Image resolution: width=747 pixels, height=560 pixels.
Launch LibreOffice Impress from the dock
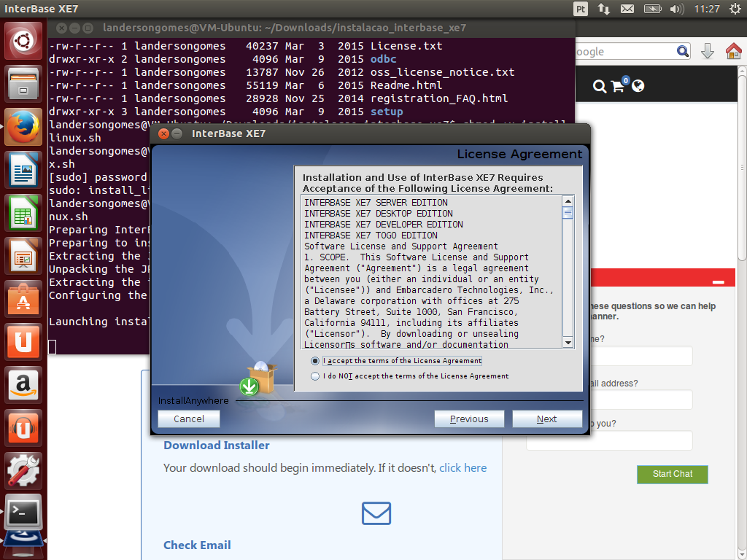click(x=24, y=256)
